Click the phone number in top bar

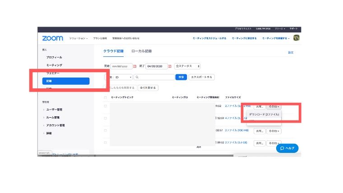[263, 28]
